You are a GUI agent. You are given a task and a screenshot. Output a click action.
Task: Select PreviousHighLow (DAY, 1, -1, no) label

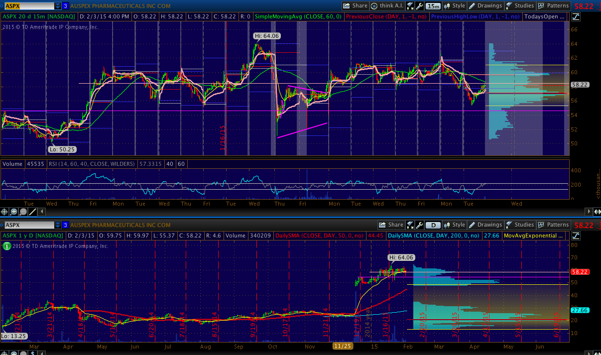pos(476,16)
